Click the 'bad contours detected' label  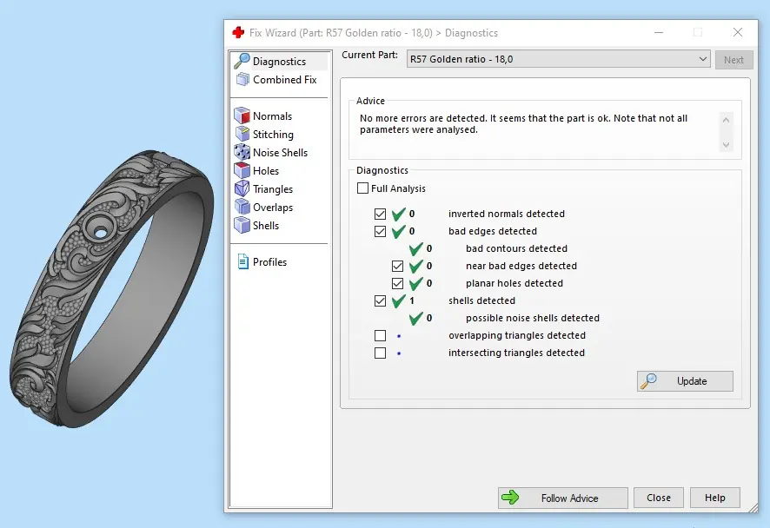[516, 248]
